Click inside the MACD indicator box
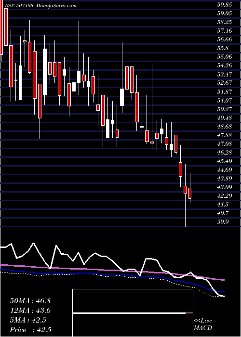 coord(133,313)
